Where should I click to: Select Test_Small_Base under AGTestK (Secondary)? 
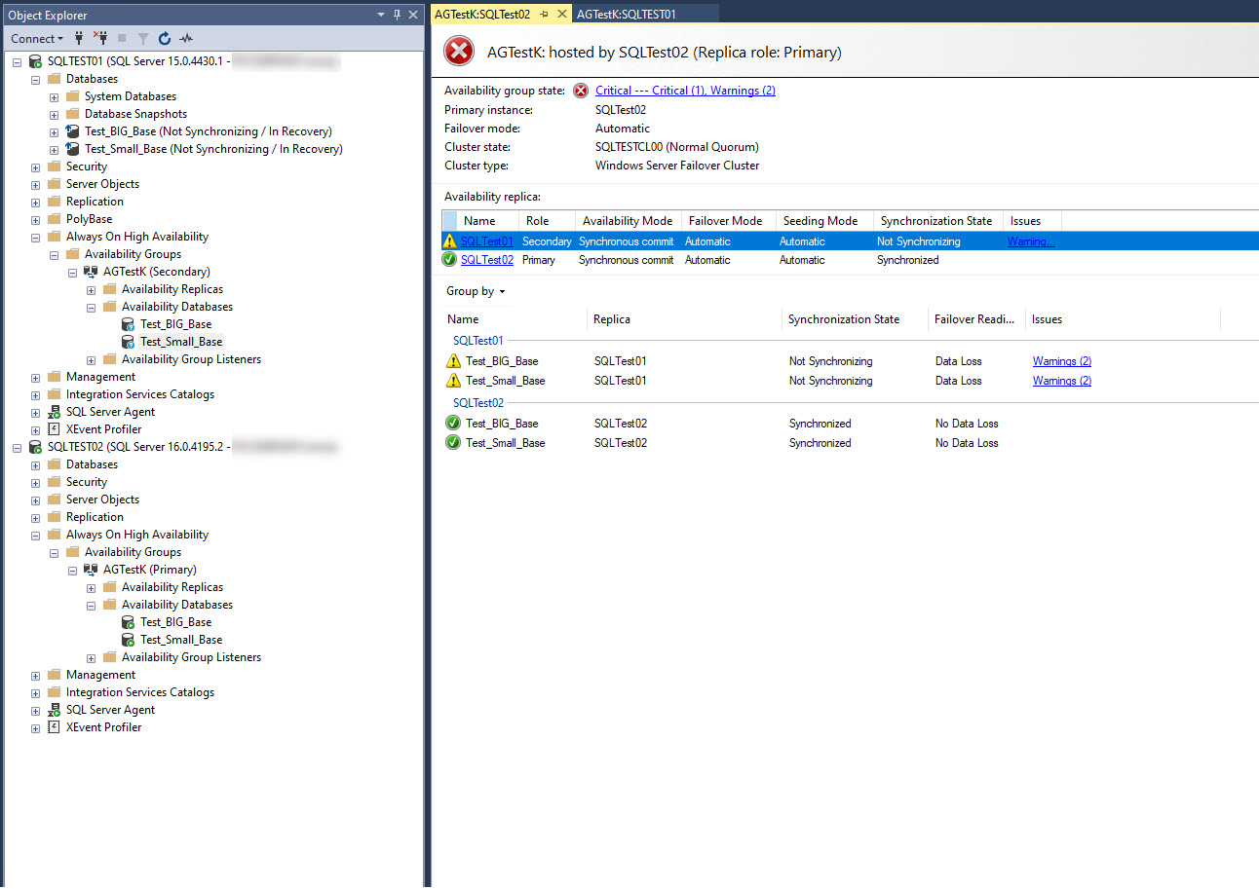180,342
